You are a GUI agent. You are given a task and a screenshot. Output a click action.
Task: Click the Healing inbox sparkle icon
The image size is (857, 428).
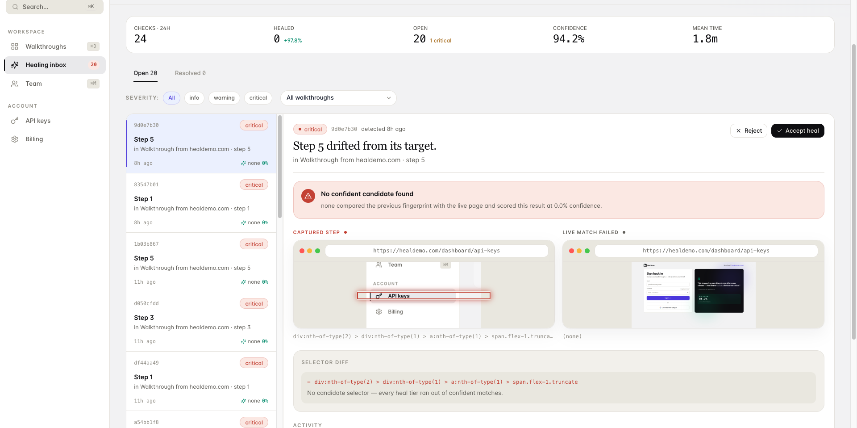pyautogui.click(x=15, y=65)
